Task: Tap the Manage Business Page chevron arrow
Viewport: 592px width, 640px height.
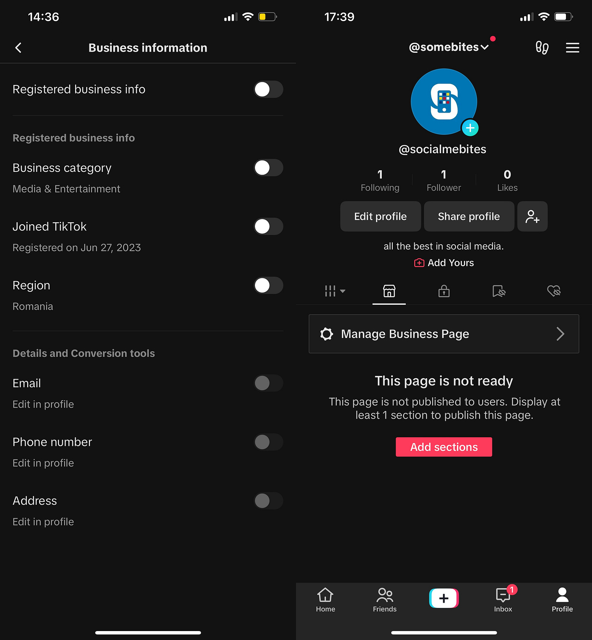Action: [x=560, y=334]
